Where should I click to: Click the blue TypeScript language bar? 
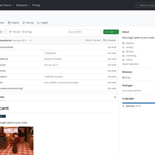[x=139, y=103]
